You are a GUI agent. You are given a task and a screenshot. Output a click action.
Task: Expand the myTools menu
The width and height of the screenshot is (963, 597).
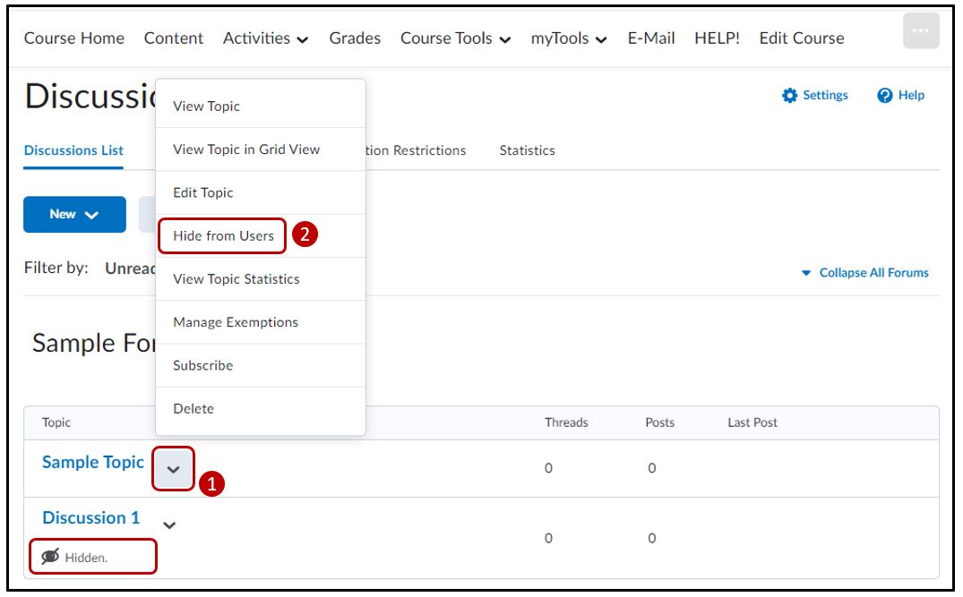tap(568, 38)
